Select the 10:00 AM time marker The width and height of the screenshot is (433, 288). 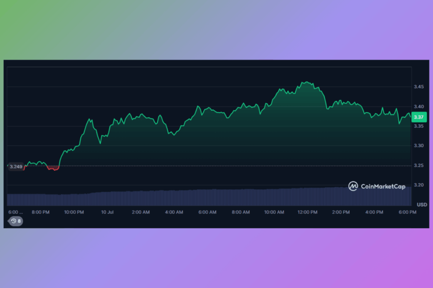coord(274,212)
